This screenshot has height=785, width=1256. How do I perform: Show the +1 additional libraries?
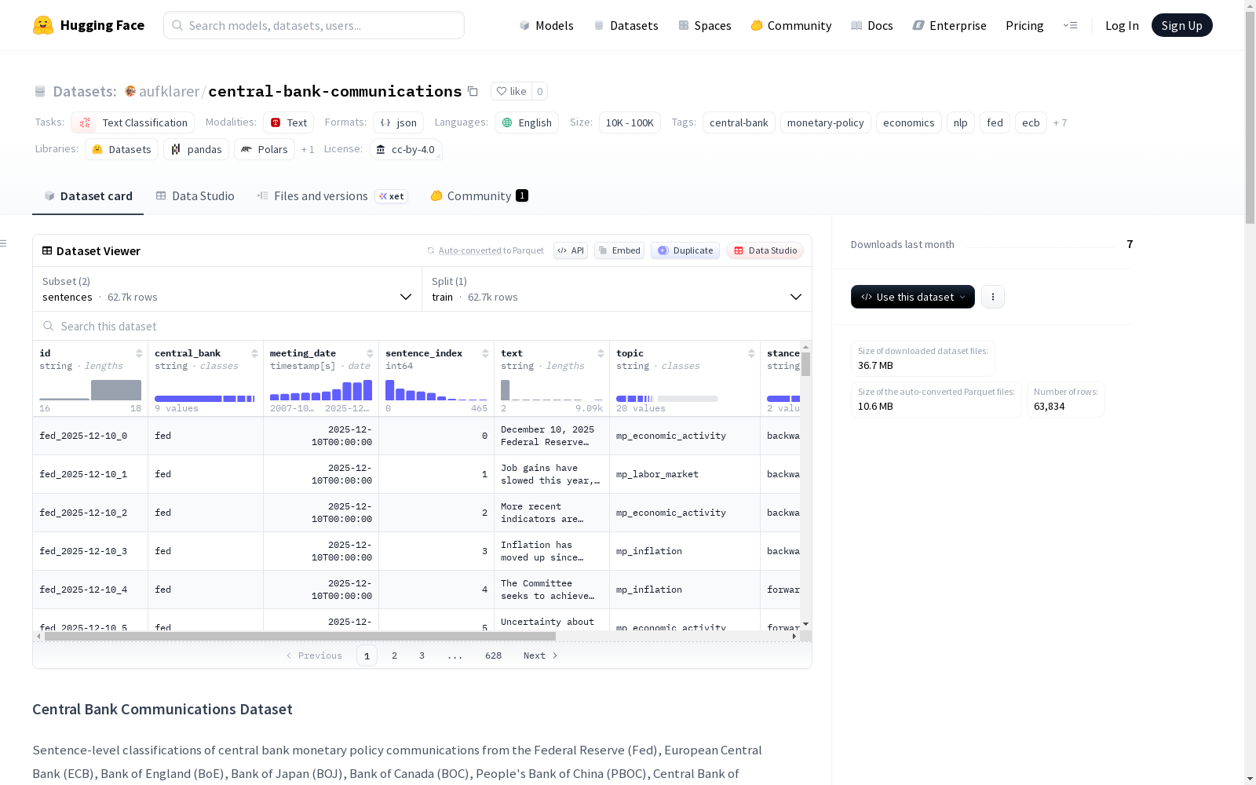[x=308, y=149]
